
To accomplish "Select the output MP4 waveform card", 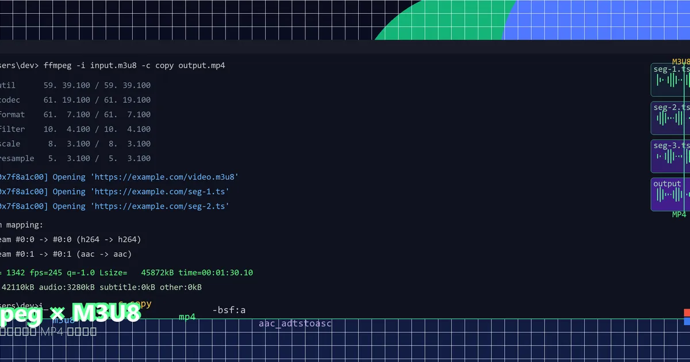I will [x=670, y=194].
